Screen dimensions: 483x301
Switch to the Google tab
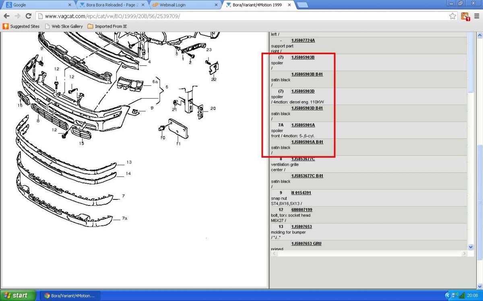(x=38, y=5)
